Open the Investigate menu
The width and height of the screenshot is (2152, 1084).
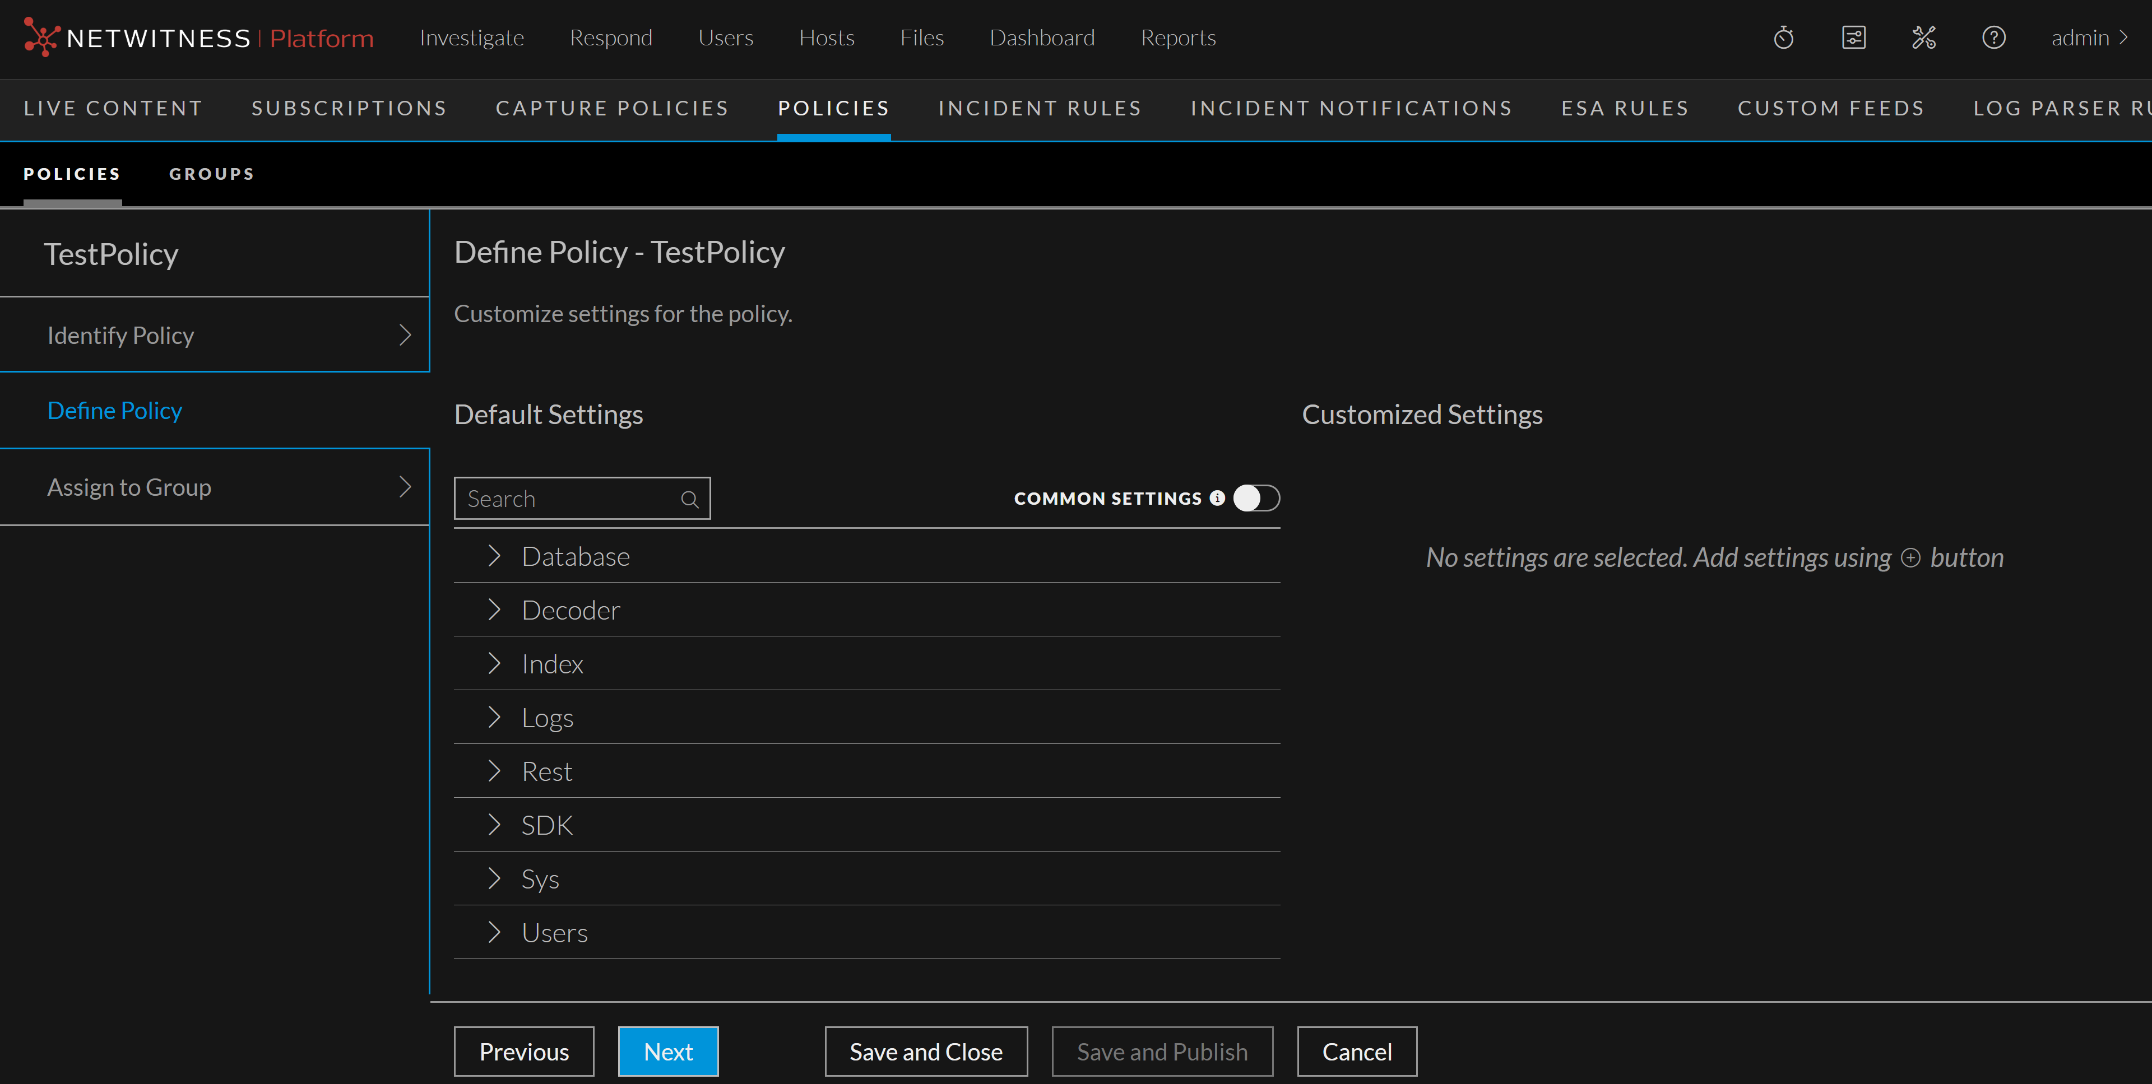[x=471, y=38]
